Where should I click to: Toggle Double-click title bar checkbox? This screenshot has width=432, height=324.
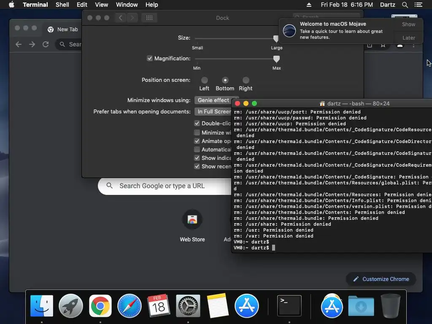pos(197,123)
